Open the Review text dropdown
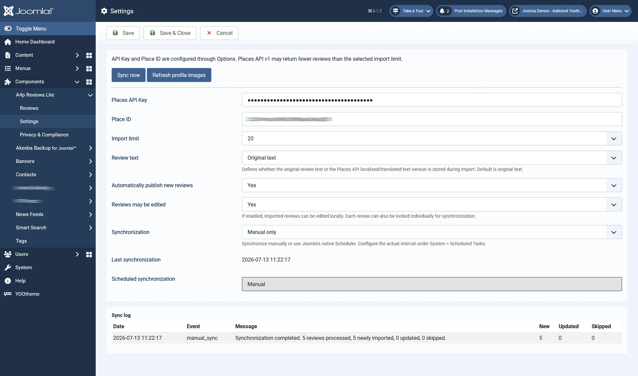638x376 pixels. coord(432,158)
